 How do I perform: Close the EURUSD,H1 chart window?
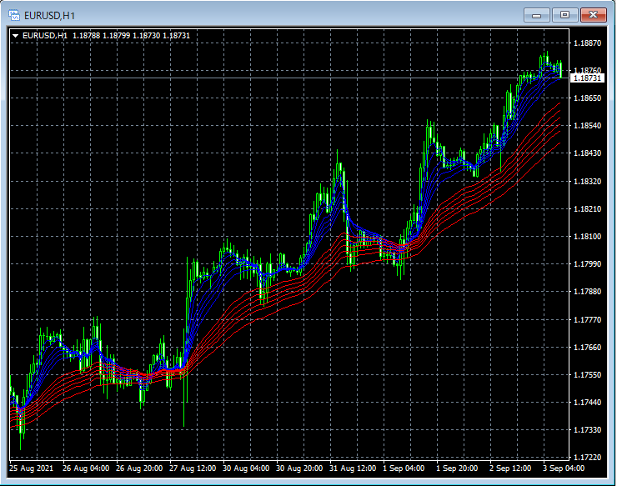[593, 15]
